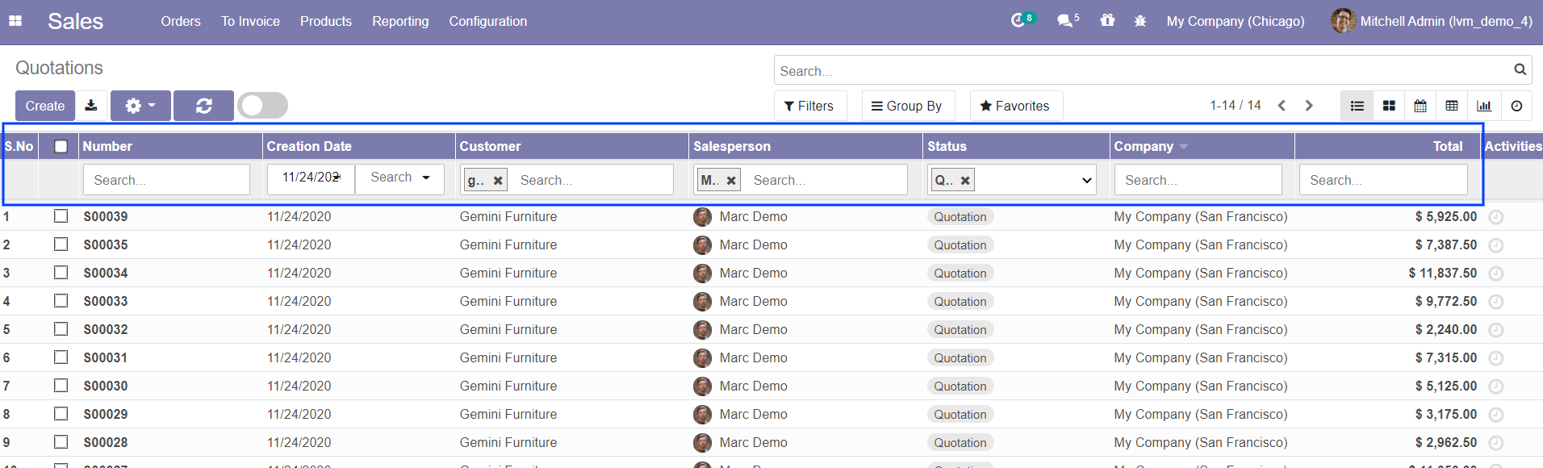This screenshot has height=468, width=1543.
Task: Check the select-all checkbox in header
Action: [61, 146]
